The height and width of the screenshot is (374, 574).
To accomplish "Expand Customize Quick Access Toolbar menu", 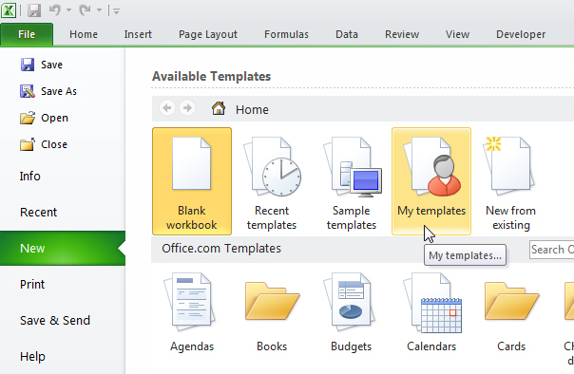I will [x=116, y=11].
